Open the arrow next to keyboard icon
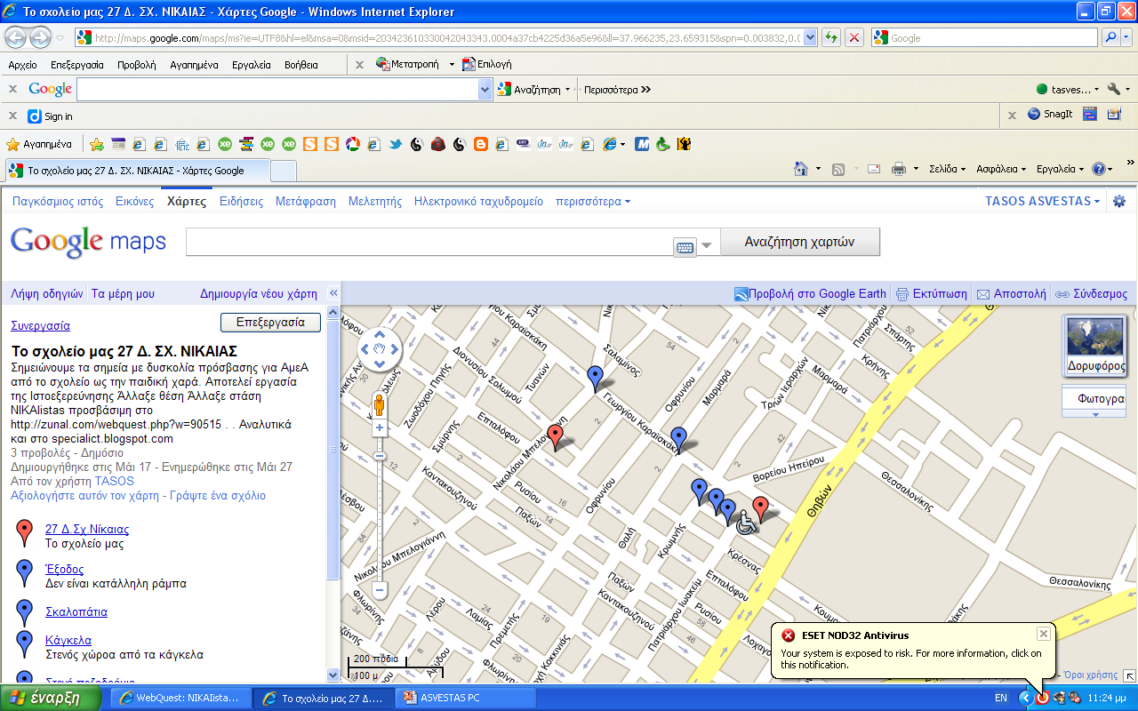This screenshot has width=1138, height=711. coord(707,247)
